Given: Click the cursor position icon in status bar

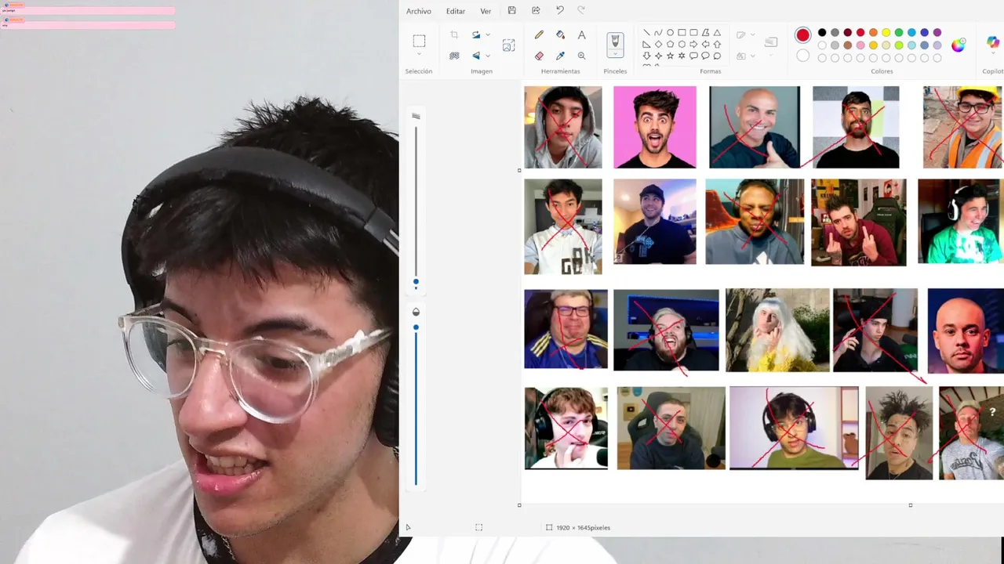Looking at the screenshot, I should (408, 528).
